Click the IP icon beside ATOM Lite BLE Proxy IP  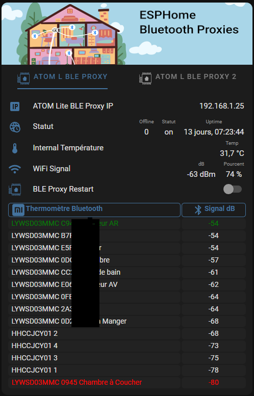tap(15, 107)
